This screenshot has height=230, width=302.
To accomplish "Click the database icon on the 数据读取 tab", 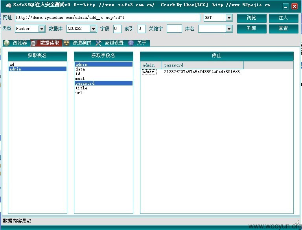I will pos(33,43).
